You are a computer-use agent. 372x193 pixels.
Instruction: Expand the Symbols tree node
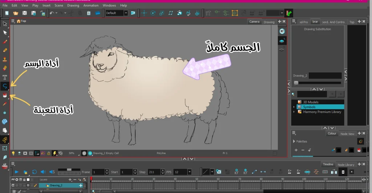coord(294,107)
